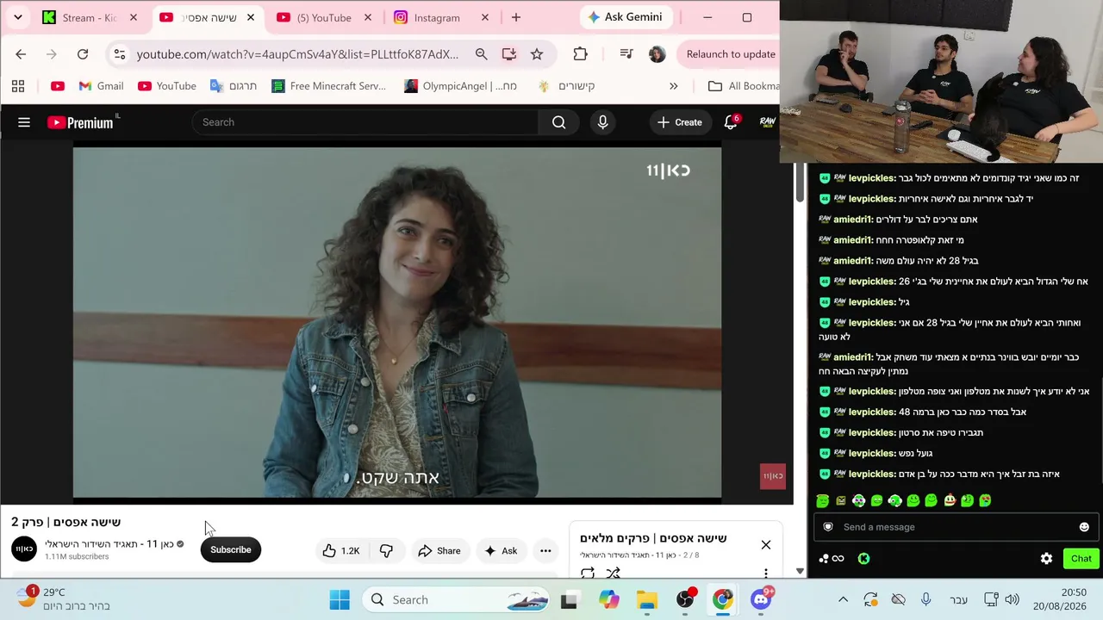
Task: Click the YouTube Premium logo
Action: pyautogui.click(x=81, y=122)
